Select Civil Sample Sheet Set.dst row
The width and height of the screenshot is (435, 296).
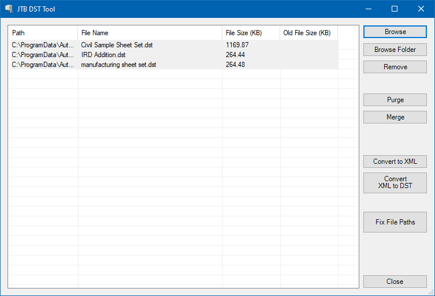173,45
